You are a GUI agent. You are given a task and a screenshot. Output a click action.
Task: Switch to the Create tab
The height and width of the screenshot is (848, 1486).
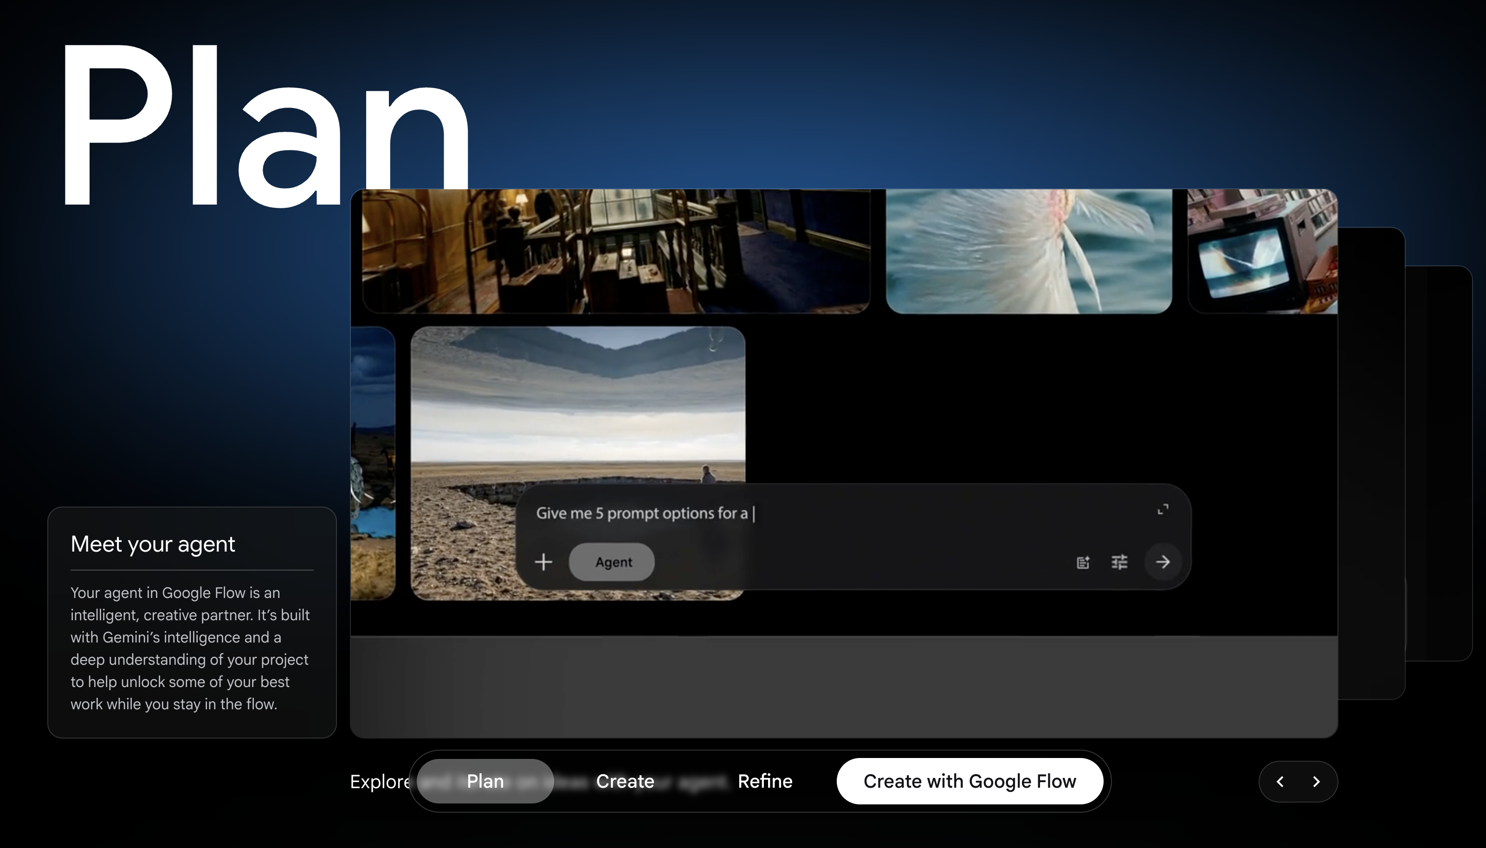[625, 781]
